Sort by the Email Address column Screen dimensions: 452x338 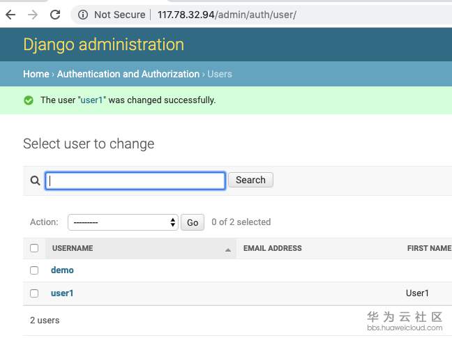pyautogui.click(x=273, y=248)
